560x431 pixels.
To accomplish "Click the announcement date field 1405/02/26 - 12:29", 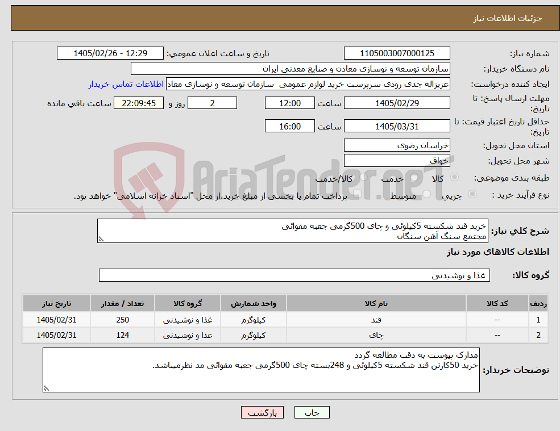I will coord(110,53).
